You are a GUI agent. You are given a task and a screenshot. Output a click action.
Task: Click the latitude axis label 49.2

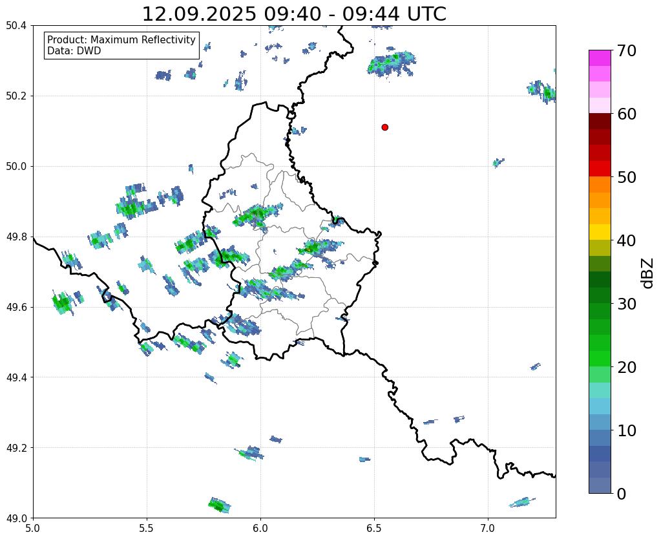click(17, 448)
